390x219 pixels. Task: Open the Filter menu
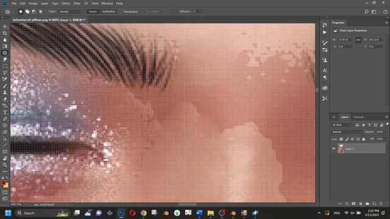click(77, 4)
